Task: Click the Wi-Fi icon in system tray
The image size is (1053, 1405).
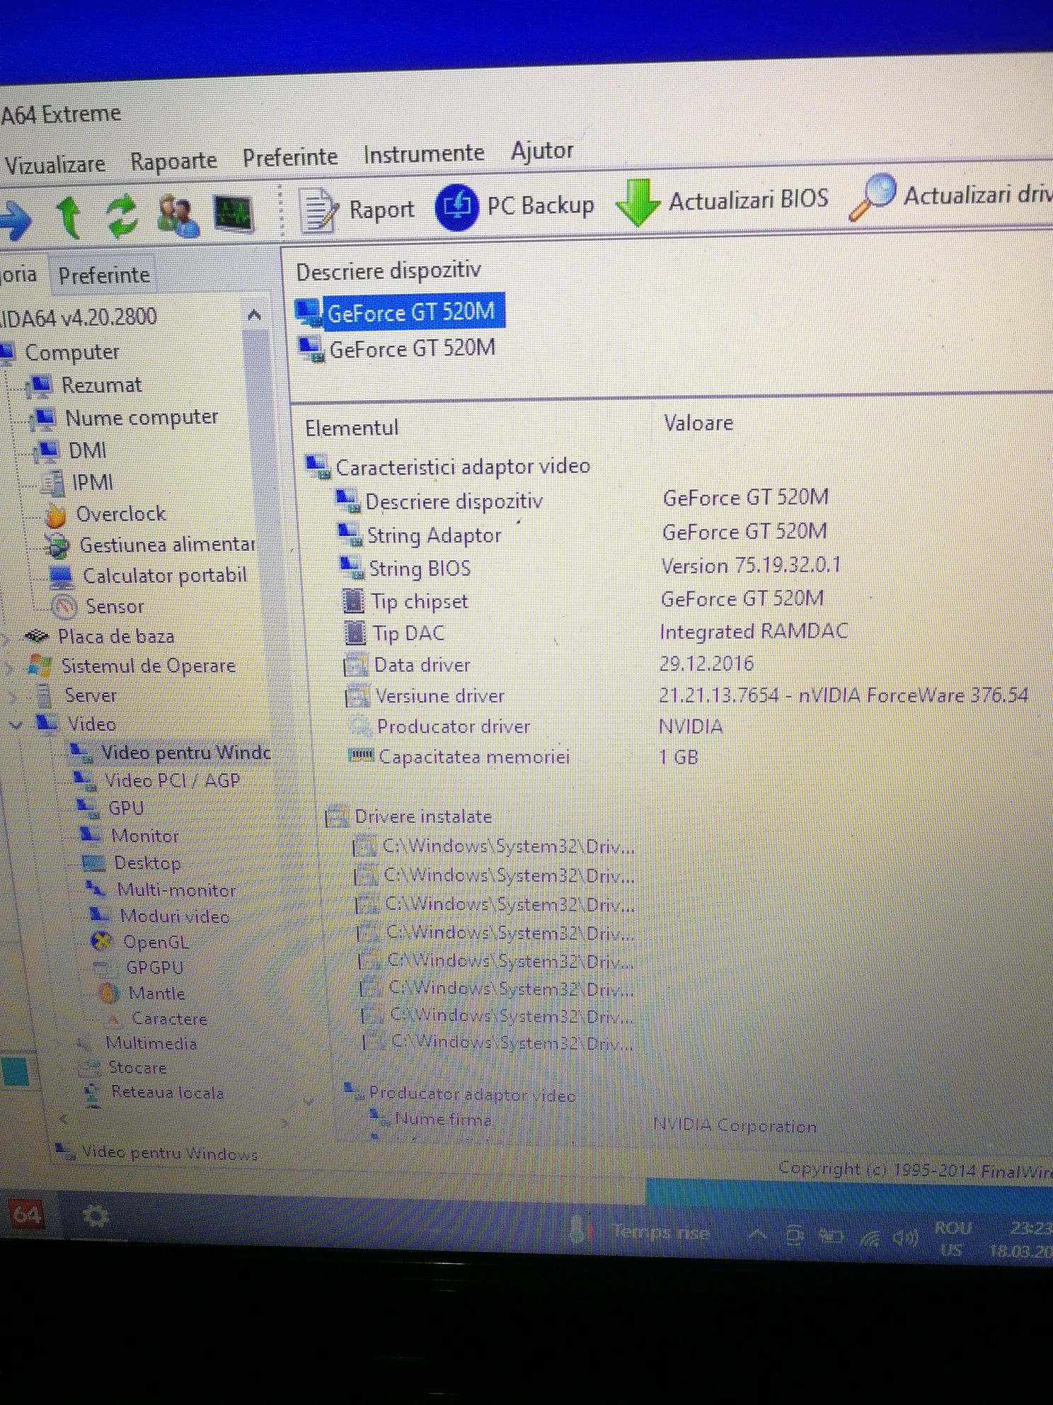Action: click(870, 1238)
